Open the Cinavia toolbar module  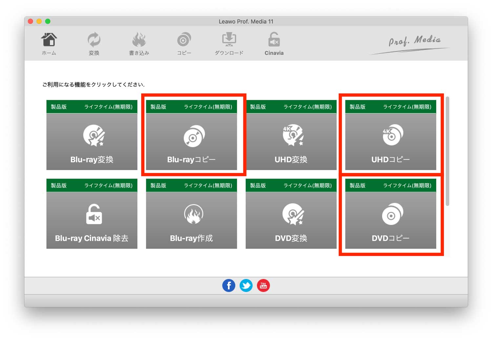point(274,44)
